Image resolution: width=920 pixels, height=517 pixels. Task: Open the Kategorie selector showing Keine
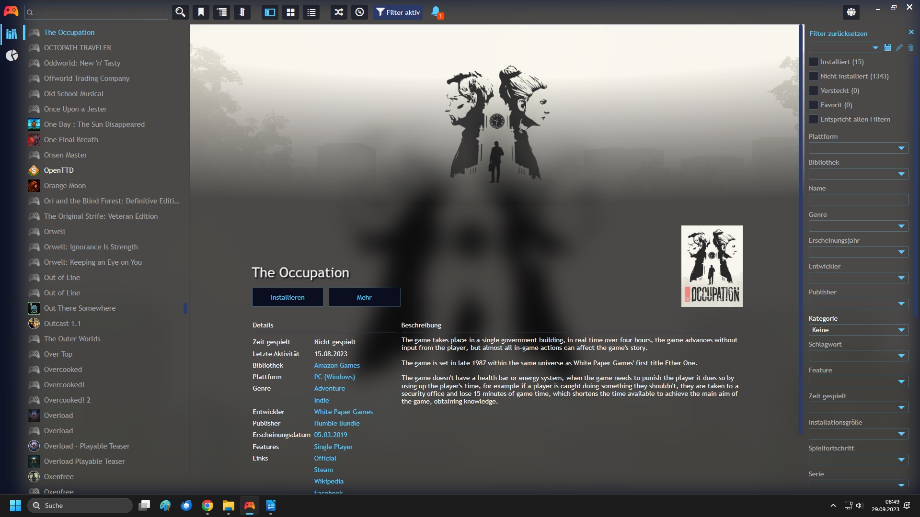point(858,330)
